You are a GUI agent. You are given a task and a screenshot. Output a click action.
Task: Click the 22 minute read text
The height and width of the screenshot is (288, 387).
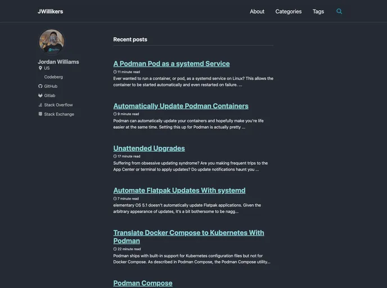click(x=129, y=249)
